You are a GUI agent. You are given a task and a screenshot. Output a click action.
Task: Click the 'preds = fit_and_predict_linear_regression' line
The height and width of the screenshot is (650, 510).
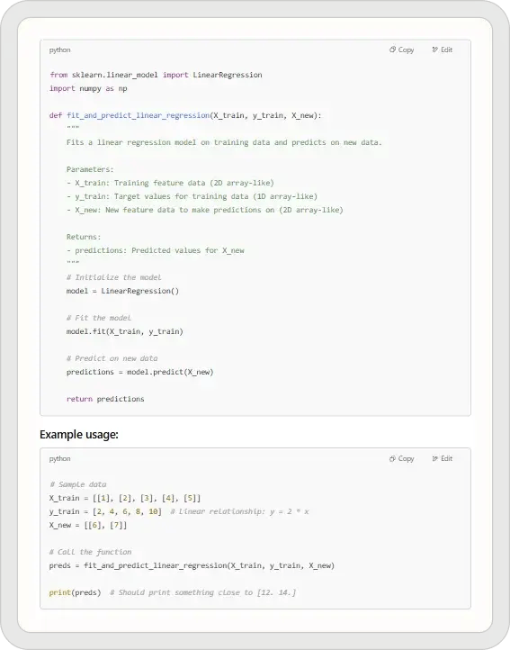pyautogui.click(x=192, y=565)
